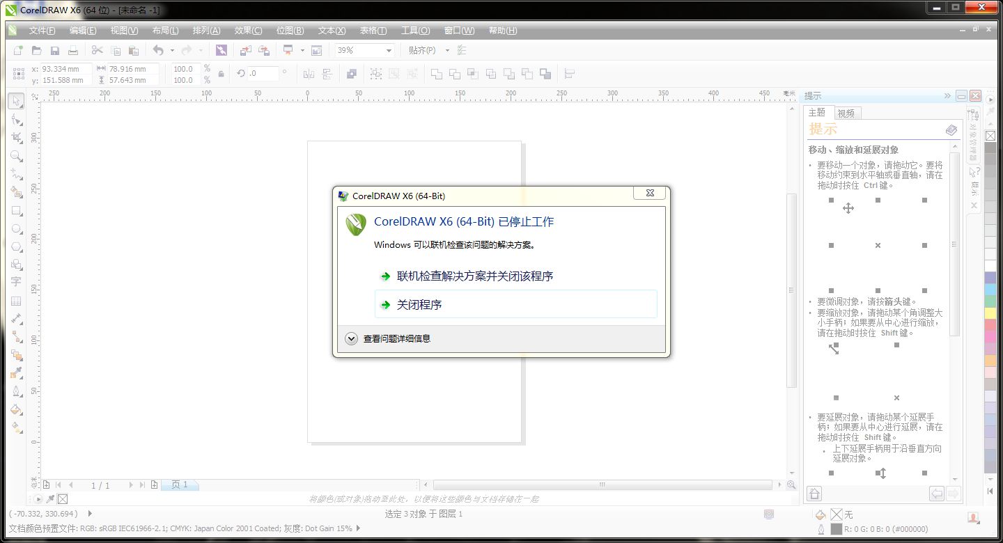Click the Home button in hints docker

click(x=814, y=494)
